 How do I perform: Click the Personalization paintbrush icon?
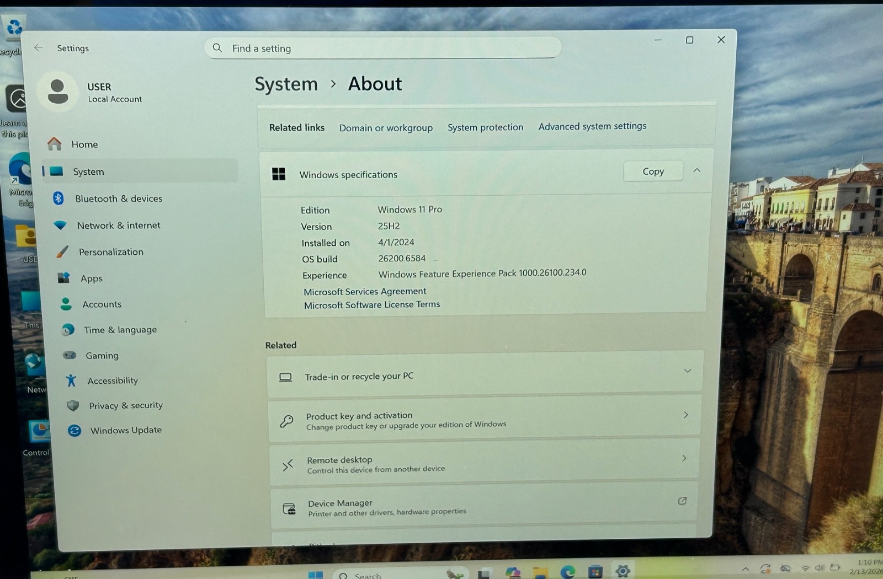[x=62, y=252]
